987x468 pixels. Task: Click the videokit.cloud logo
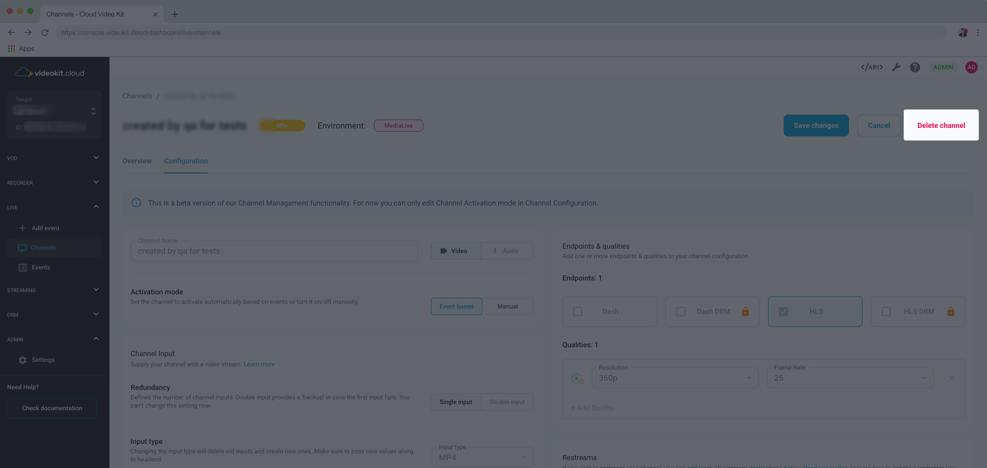[49, 72]
